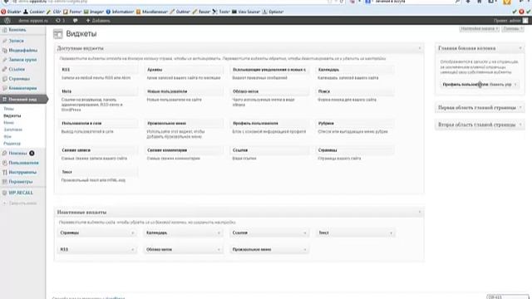The height and width of the screenshot is (299, 532).
Task: Open Miscellaneous menu in Web Developer toolbar
Action: (151, 12)
